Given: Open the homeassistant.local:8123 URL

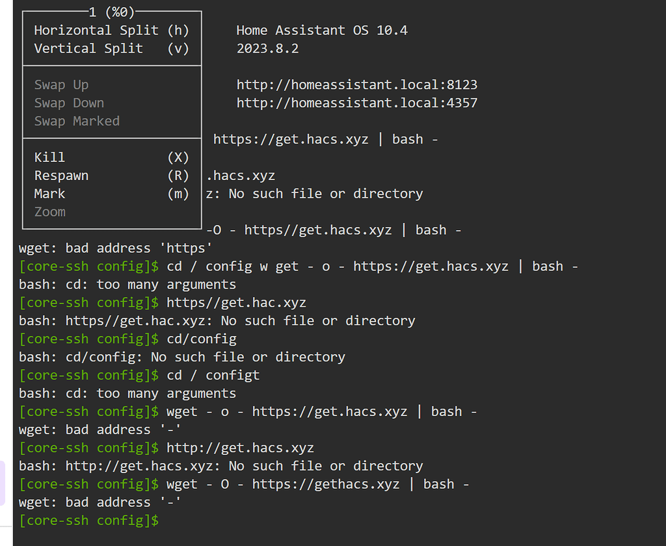Looking at the screenshot, I should [x=356, y=85].
